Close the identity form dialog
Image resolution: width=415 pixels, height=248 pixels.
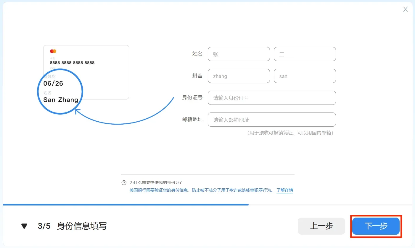(x=405, y=9)
